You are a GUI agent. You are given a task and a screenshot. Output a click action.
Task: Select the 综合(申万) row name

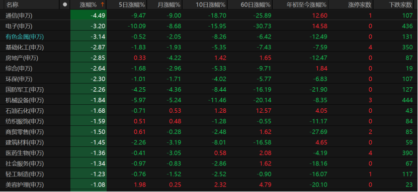point(19,69)
